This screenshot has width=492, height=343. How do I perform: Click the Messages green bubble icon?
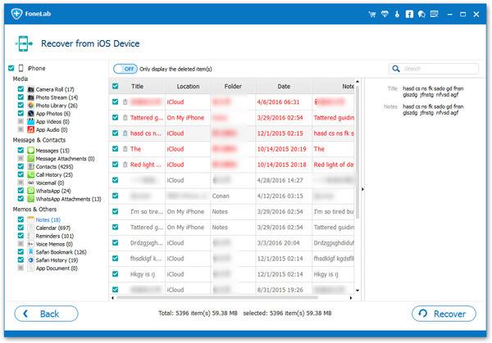tap(31, 151)
